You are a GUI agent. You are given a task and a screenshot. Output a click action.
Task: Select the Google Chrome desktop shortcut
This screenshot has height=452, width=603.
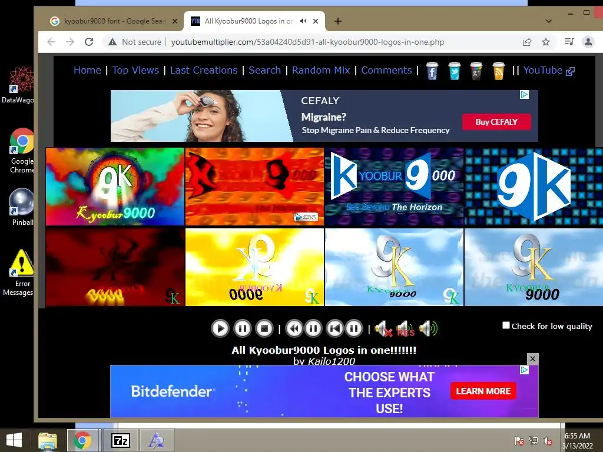click(22, 150)
